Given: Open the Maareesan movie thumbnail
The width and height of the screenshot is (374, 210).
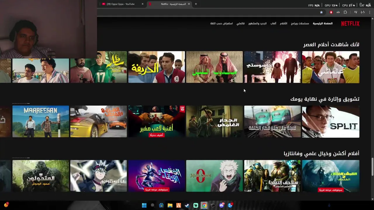Looking at the screenshot, I should click(41, 122).
